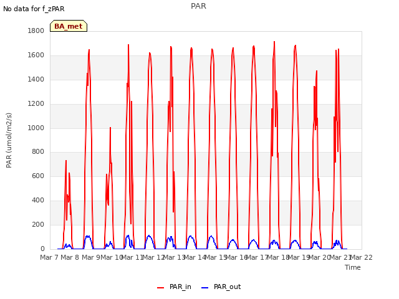
Task: Click the Mar 10 PAR_in peak near 1000
Action: pyautogui.click(x=110, y=128)
